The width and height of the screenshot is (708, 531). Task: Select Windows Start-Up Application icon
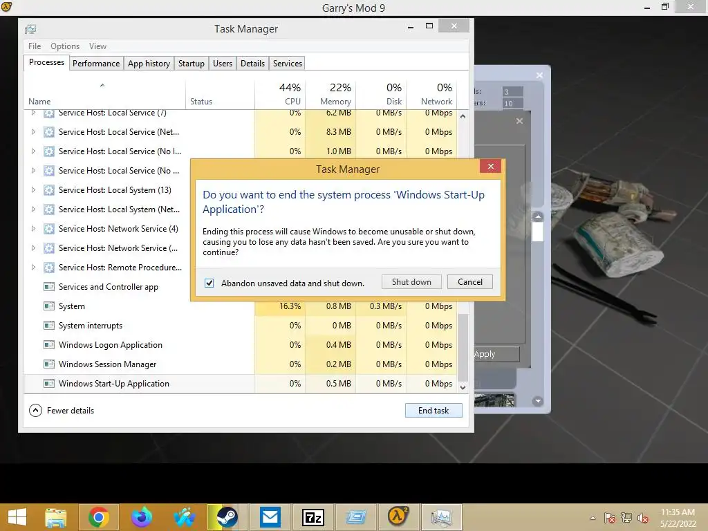click(x=49, y=383)
